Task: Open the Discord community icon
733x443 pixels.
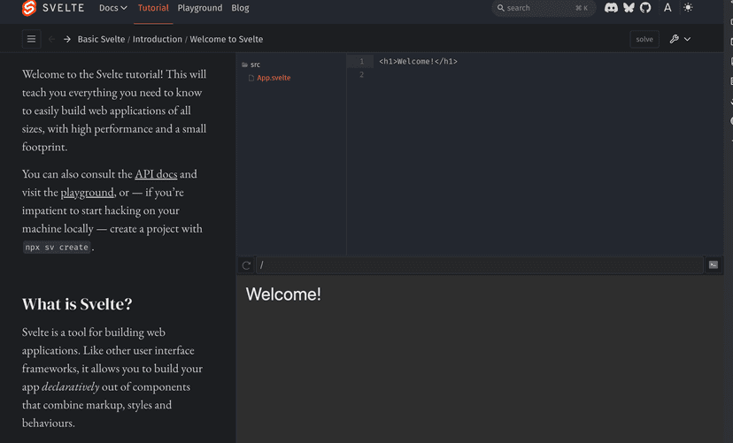Action: (x=611, y=8)
